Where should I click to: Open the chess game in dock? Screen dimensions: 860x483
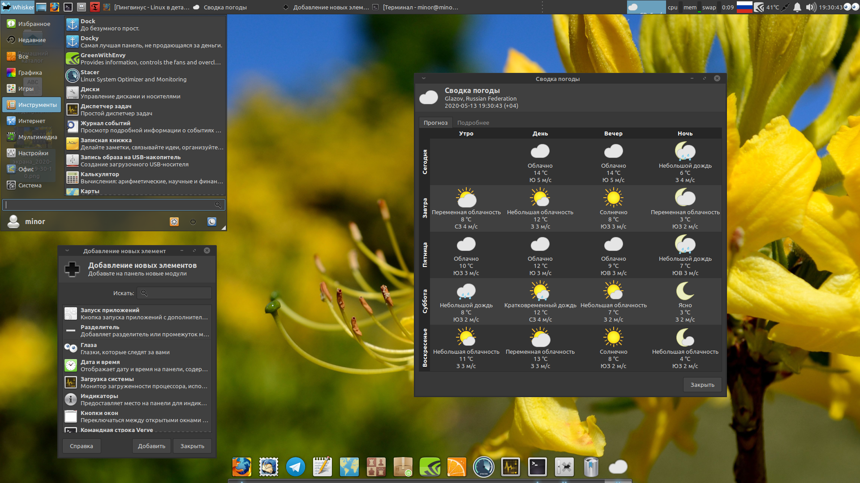(376, 467)
